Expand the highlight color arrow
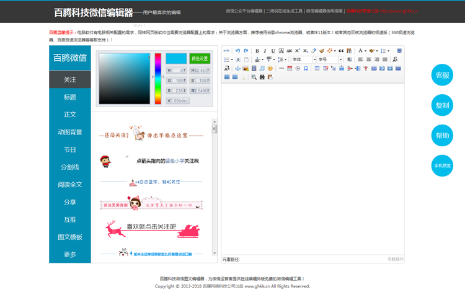Screen dimensions: 465x290 [x=377, y=51]
